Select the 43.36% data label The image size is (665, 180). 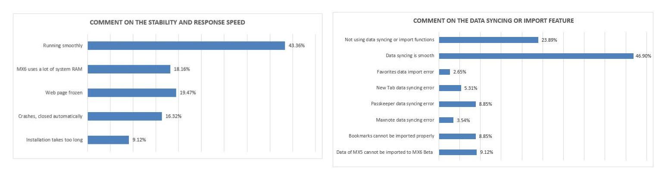coord(297,46)
